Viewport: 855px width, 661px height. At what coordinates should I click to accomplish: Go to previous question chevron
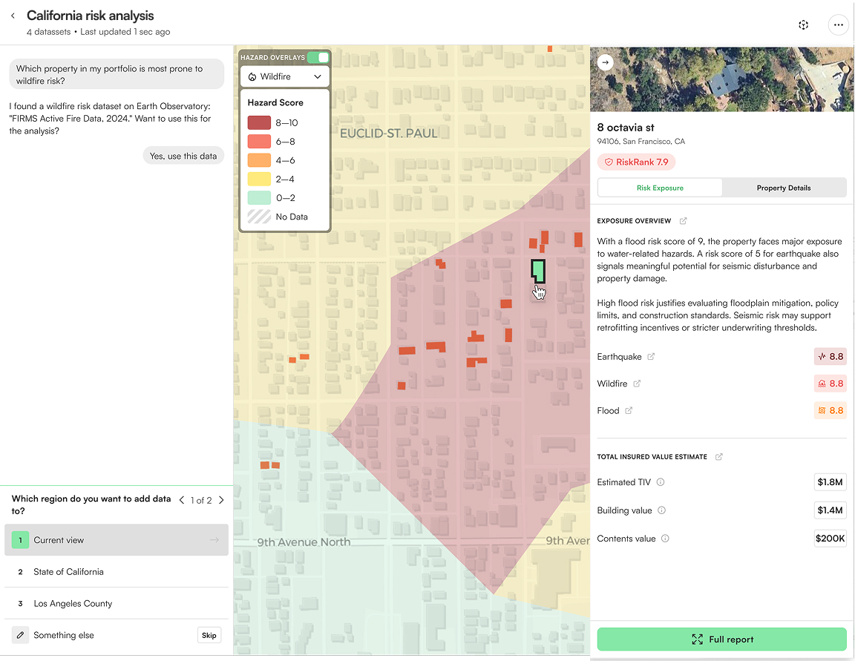click(182, 500)
